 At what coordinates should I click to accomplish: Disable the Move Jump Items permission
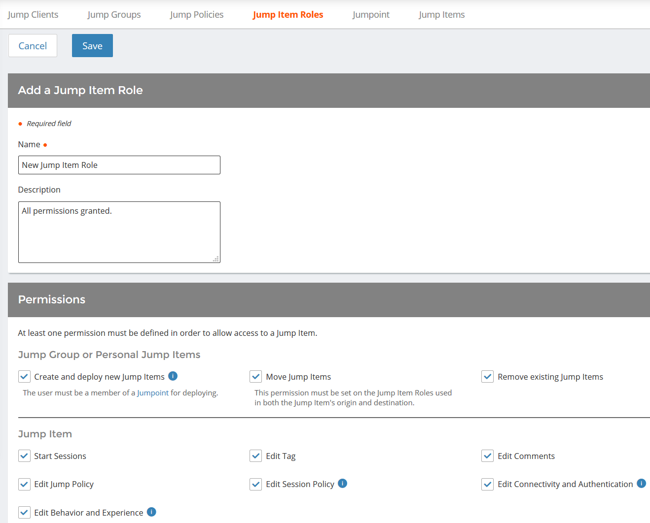(255, 376)
